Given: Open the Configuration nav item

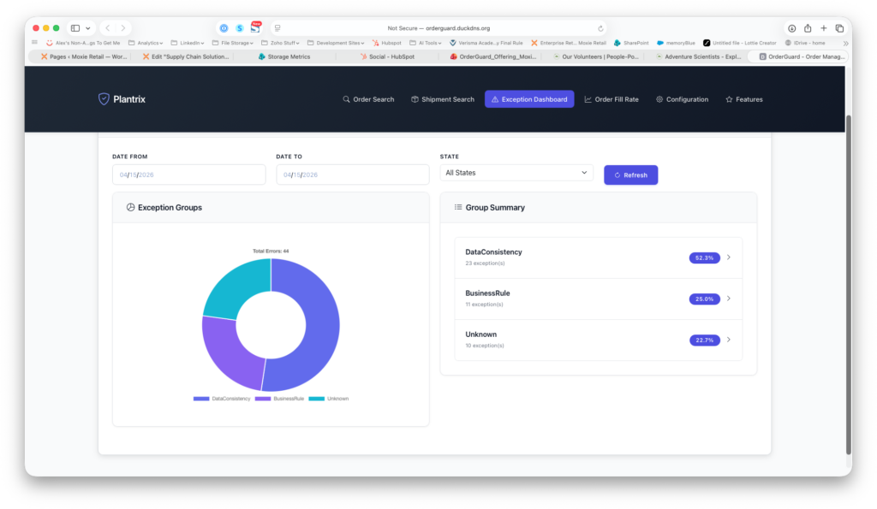Looking at the screenshot, I should [682, 99].
